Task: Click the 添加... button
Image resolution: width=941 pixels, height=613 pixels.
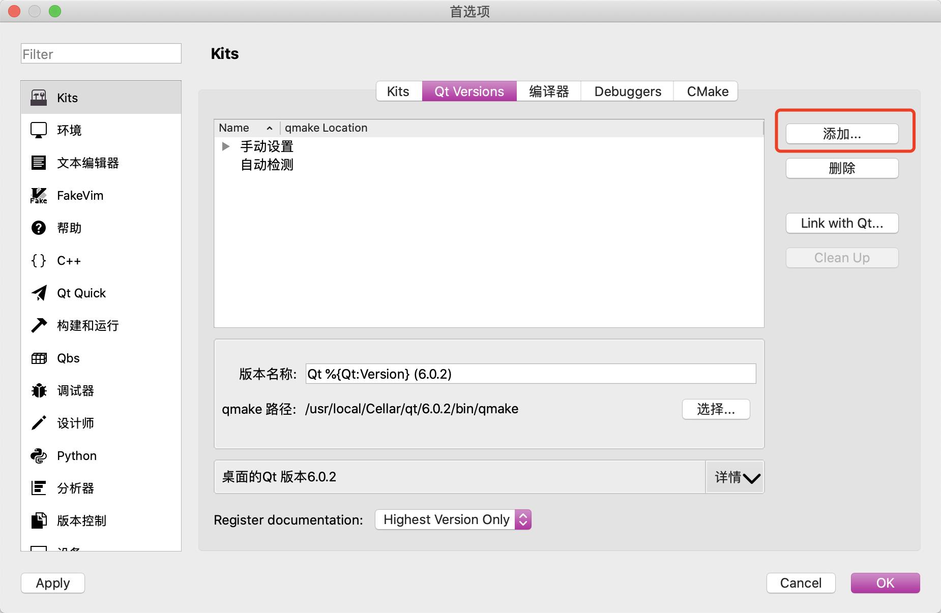Action: (x=842, y=134)
